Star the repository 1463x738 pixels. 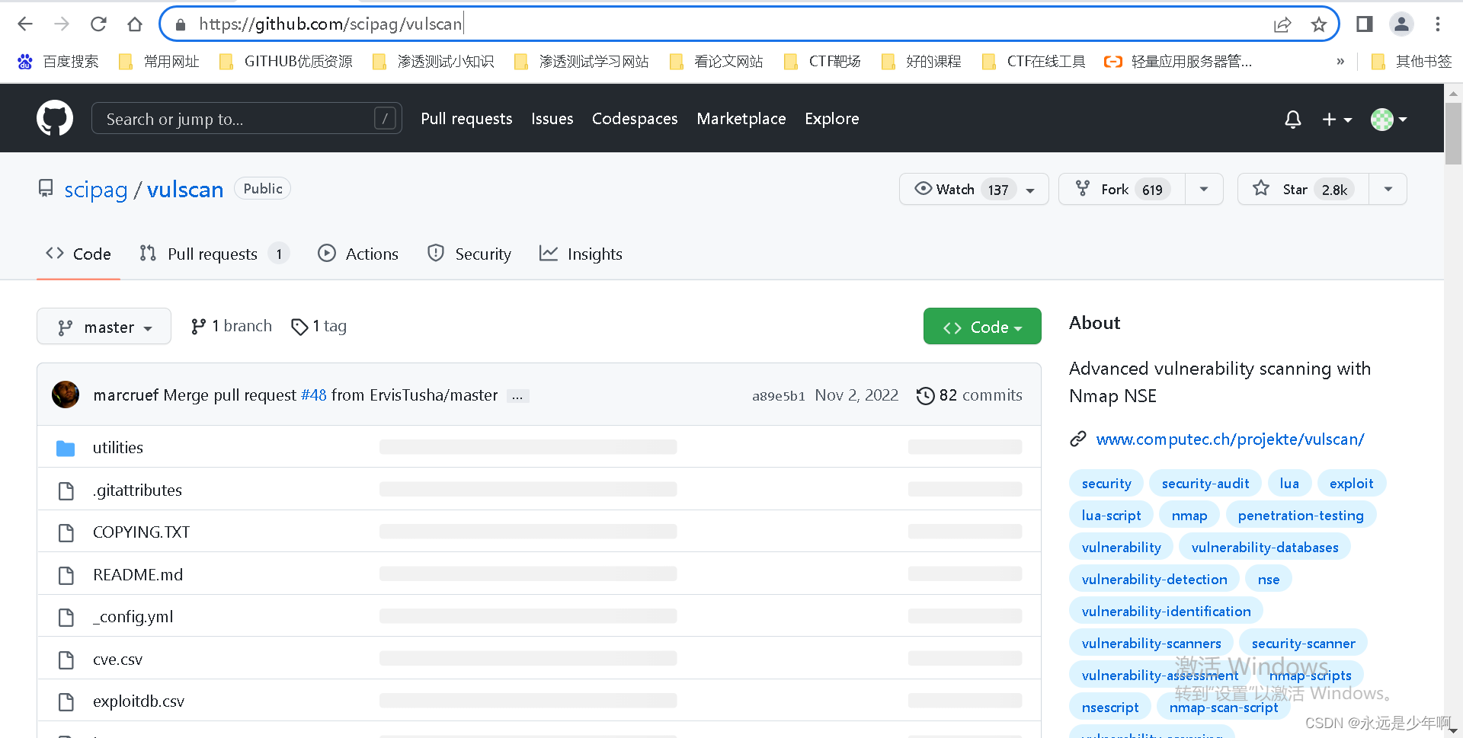[1303, 190]
